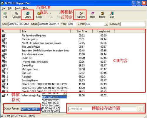This screenshot has height=118, width=147.
Task: Click the Comment text field
Action: tap(133, 24)
